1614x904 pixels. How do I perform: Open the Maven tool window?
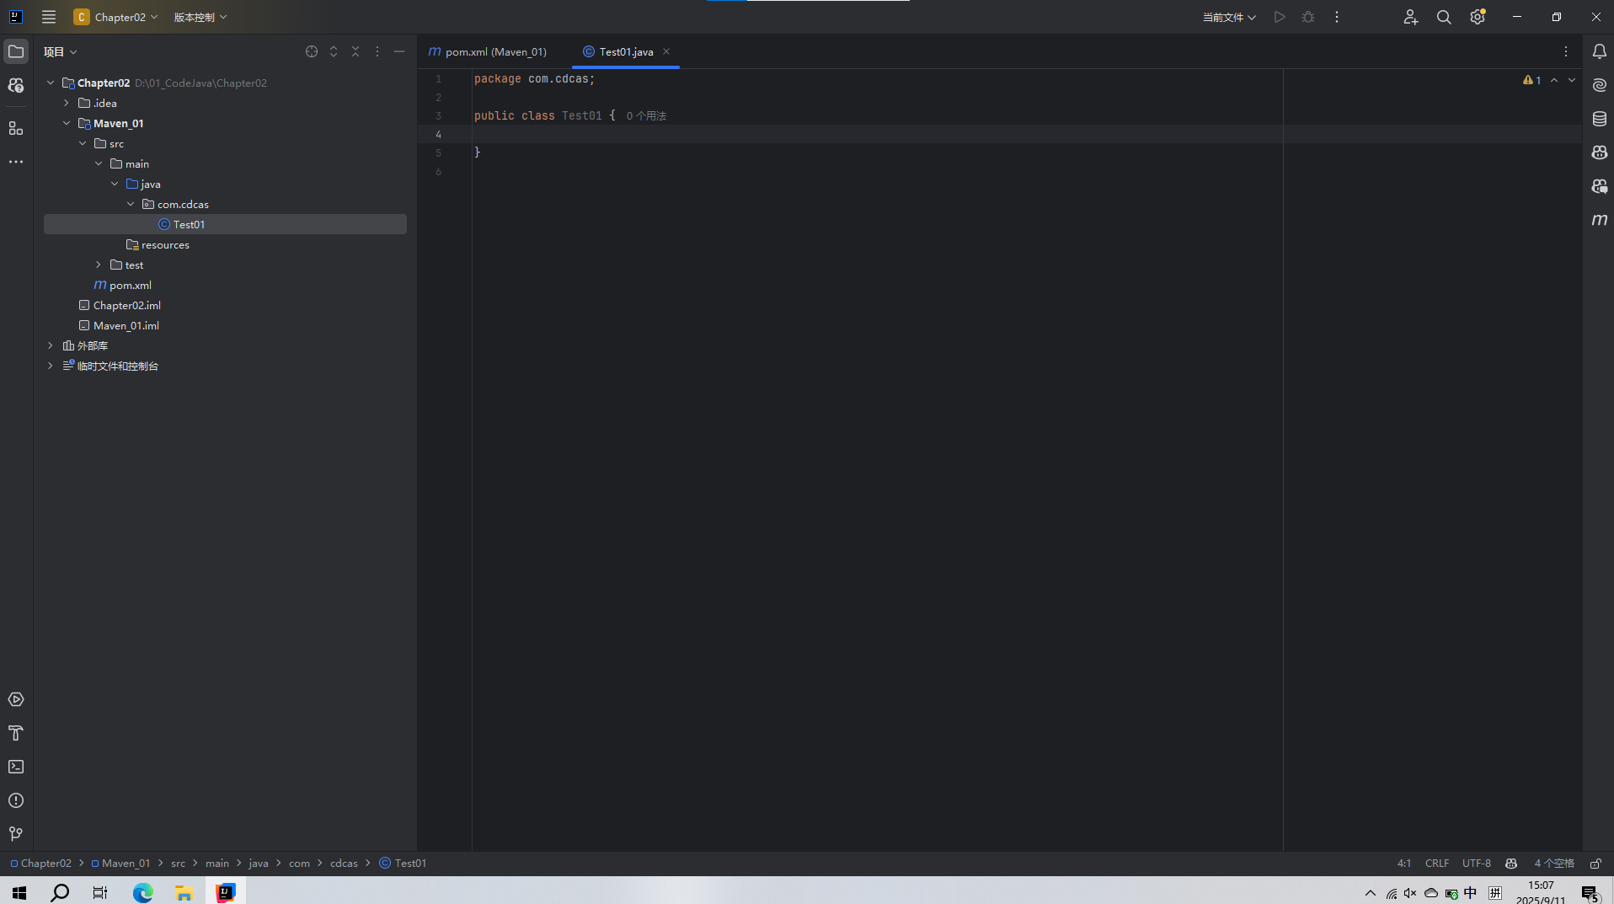(x=1599, y=220)
